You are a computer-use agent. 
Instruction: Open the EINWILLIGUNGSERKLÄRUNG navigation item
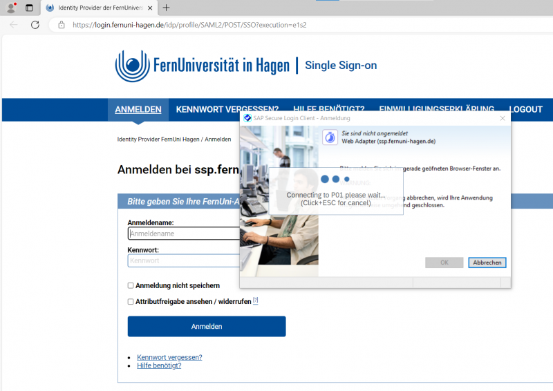(437, 108)
